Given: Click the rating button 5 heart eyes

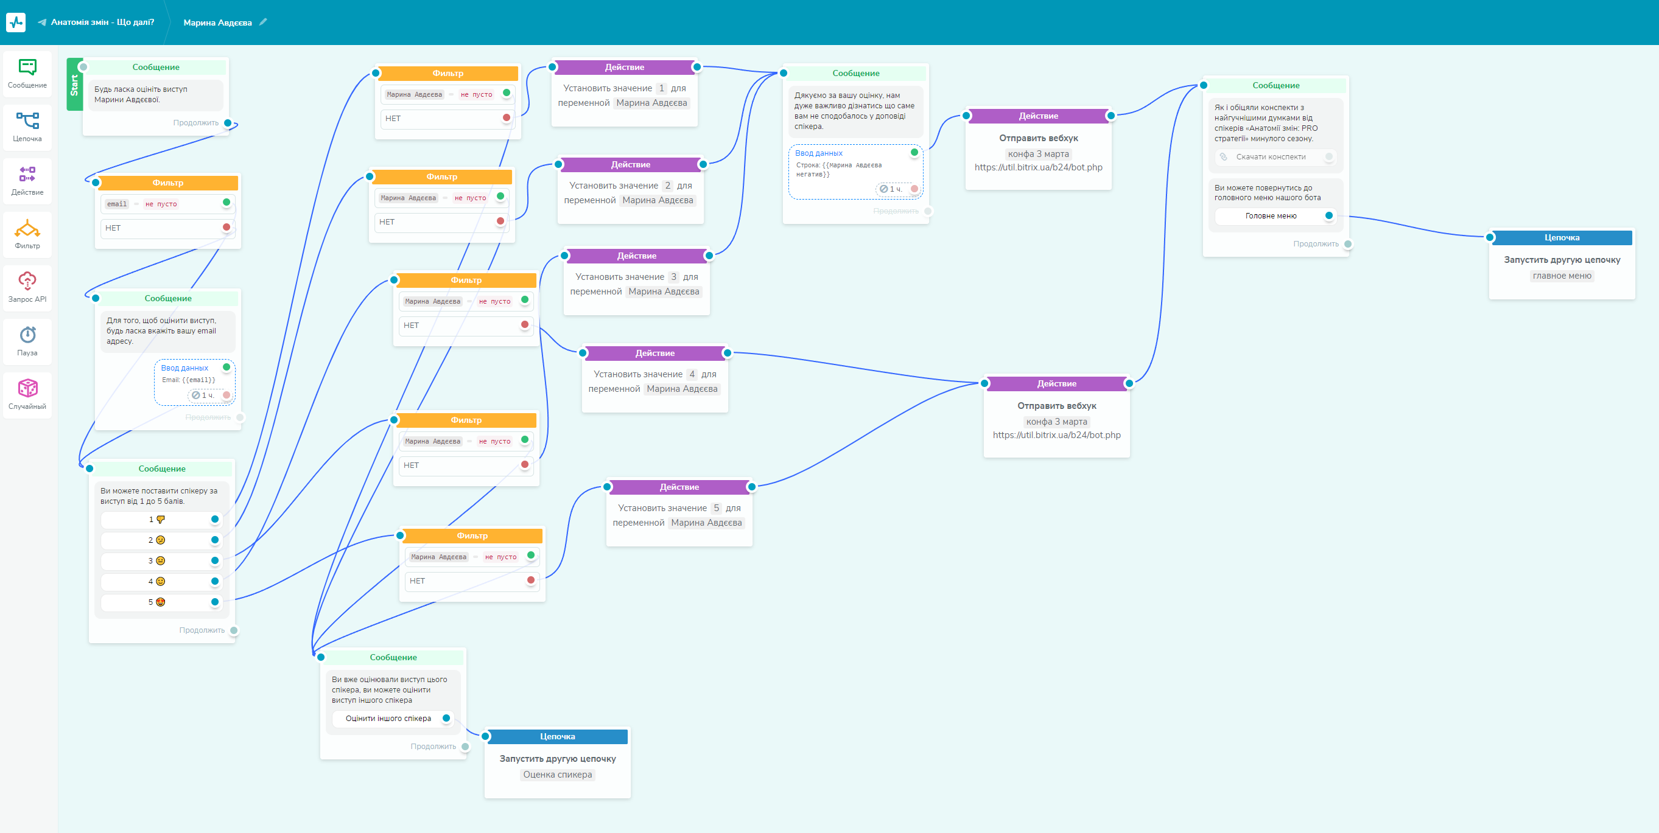Looking at the screenshot, I should click(161, 602).
